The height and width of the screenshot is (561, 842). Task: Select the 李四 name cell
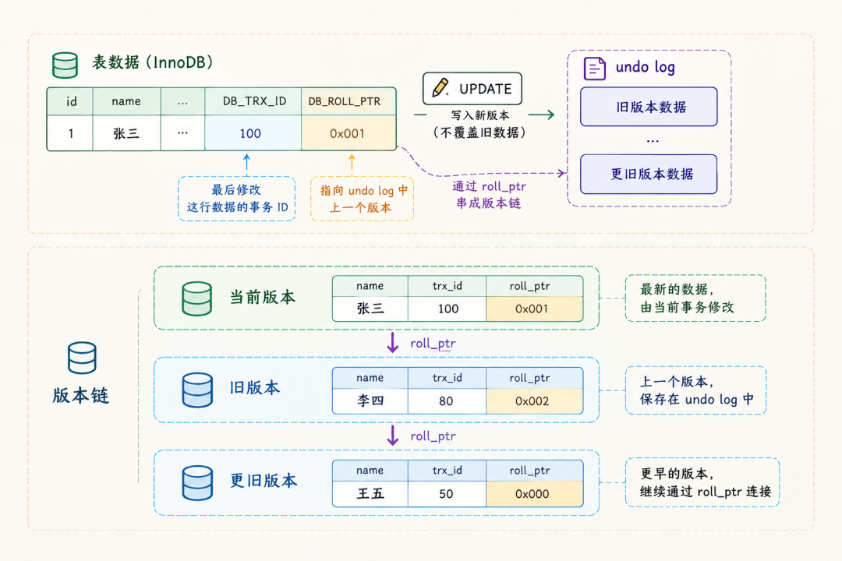[370, 401]
